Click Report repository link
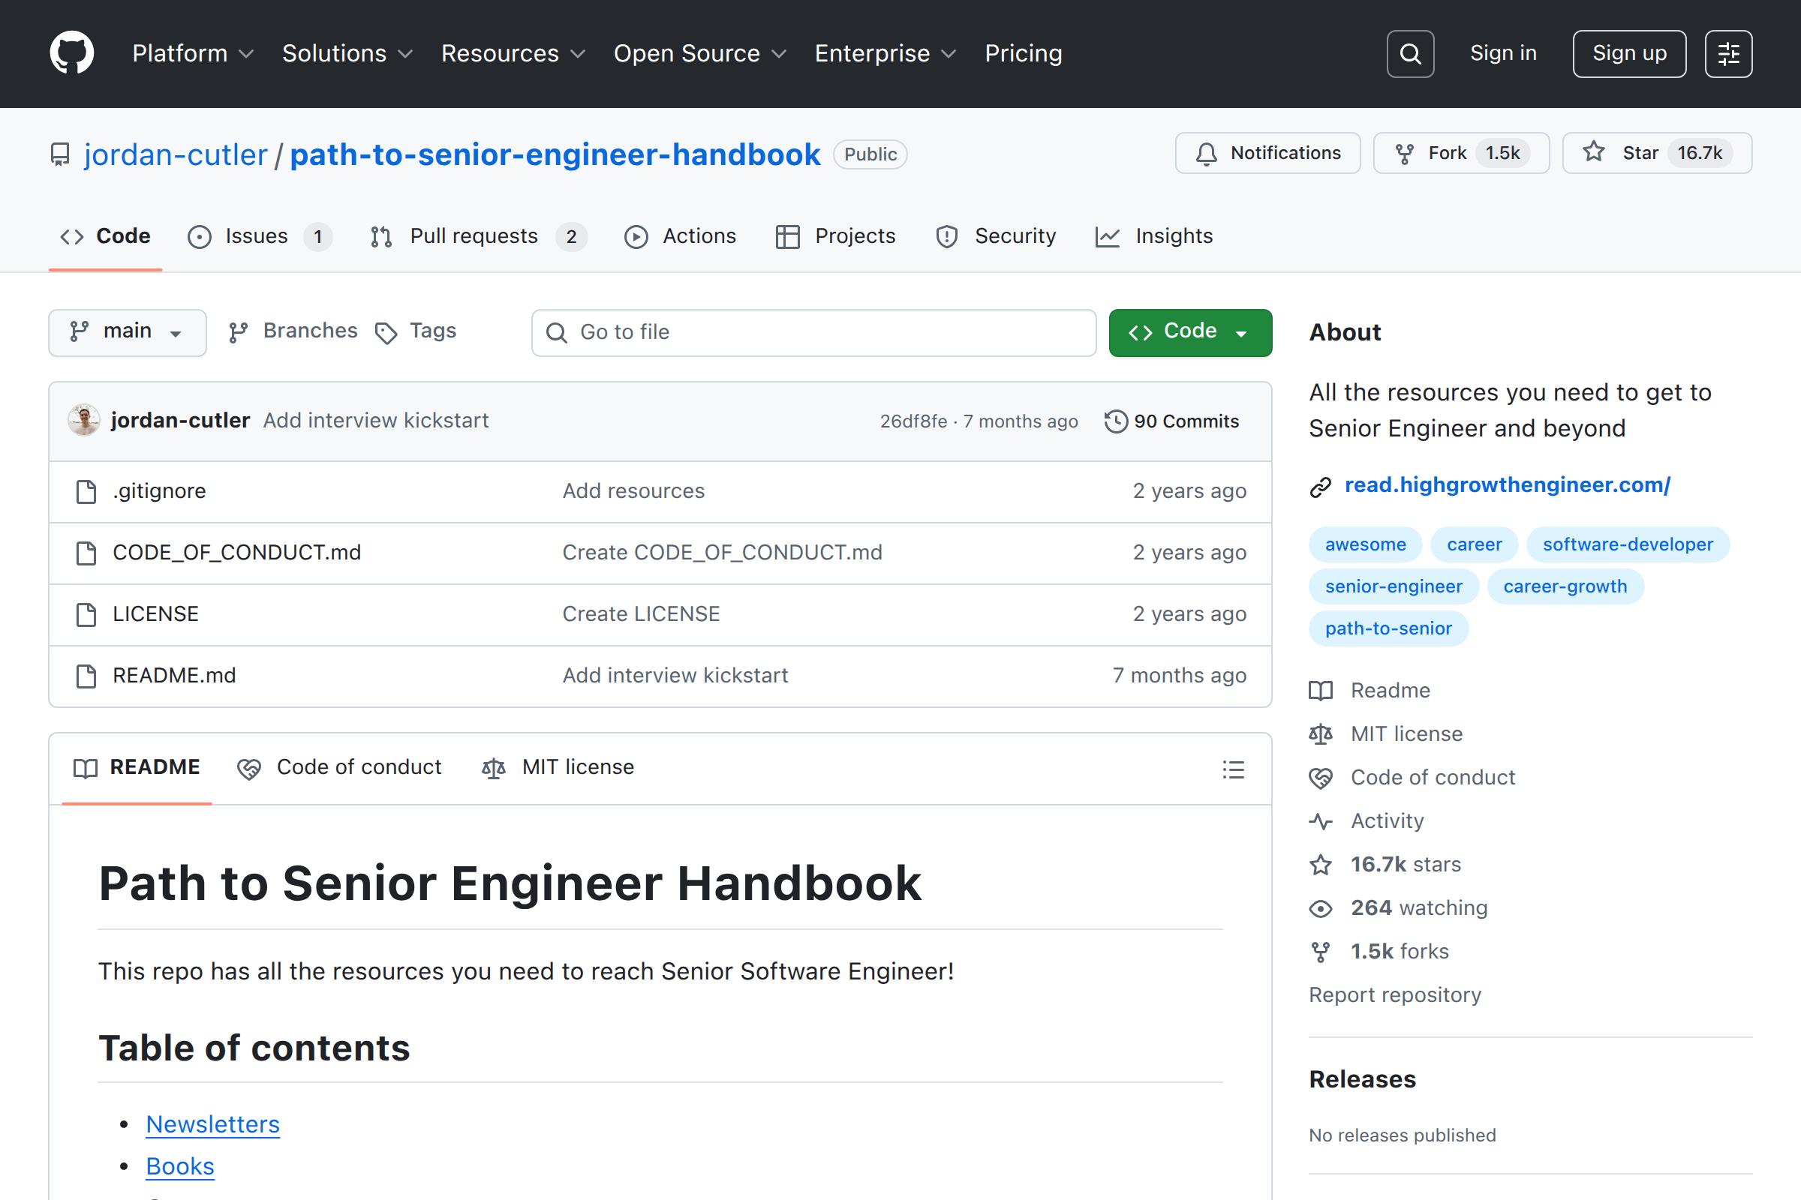Viewport: 1801px width, 1200px height. [1394, 996]
